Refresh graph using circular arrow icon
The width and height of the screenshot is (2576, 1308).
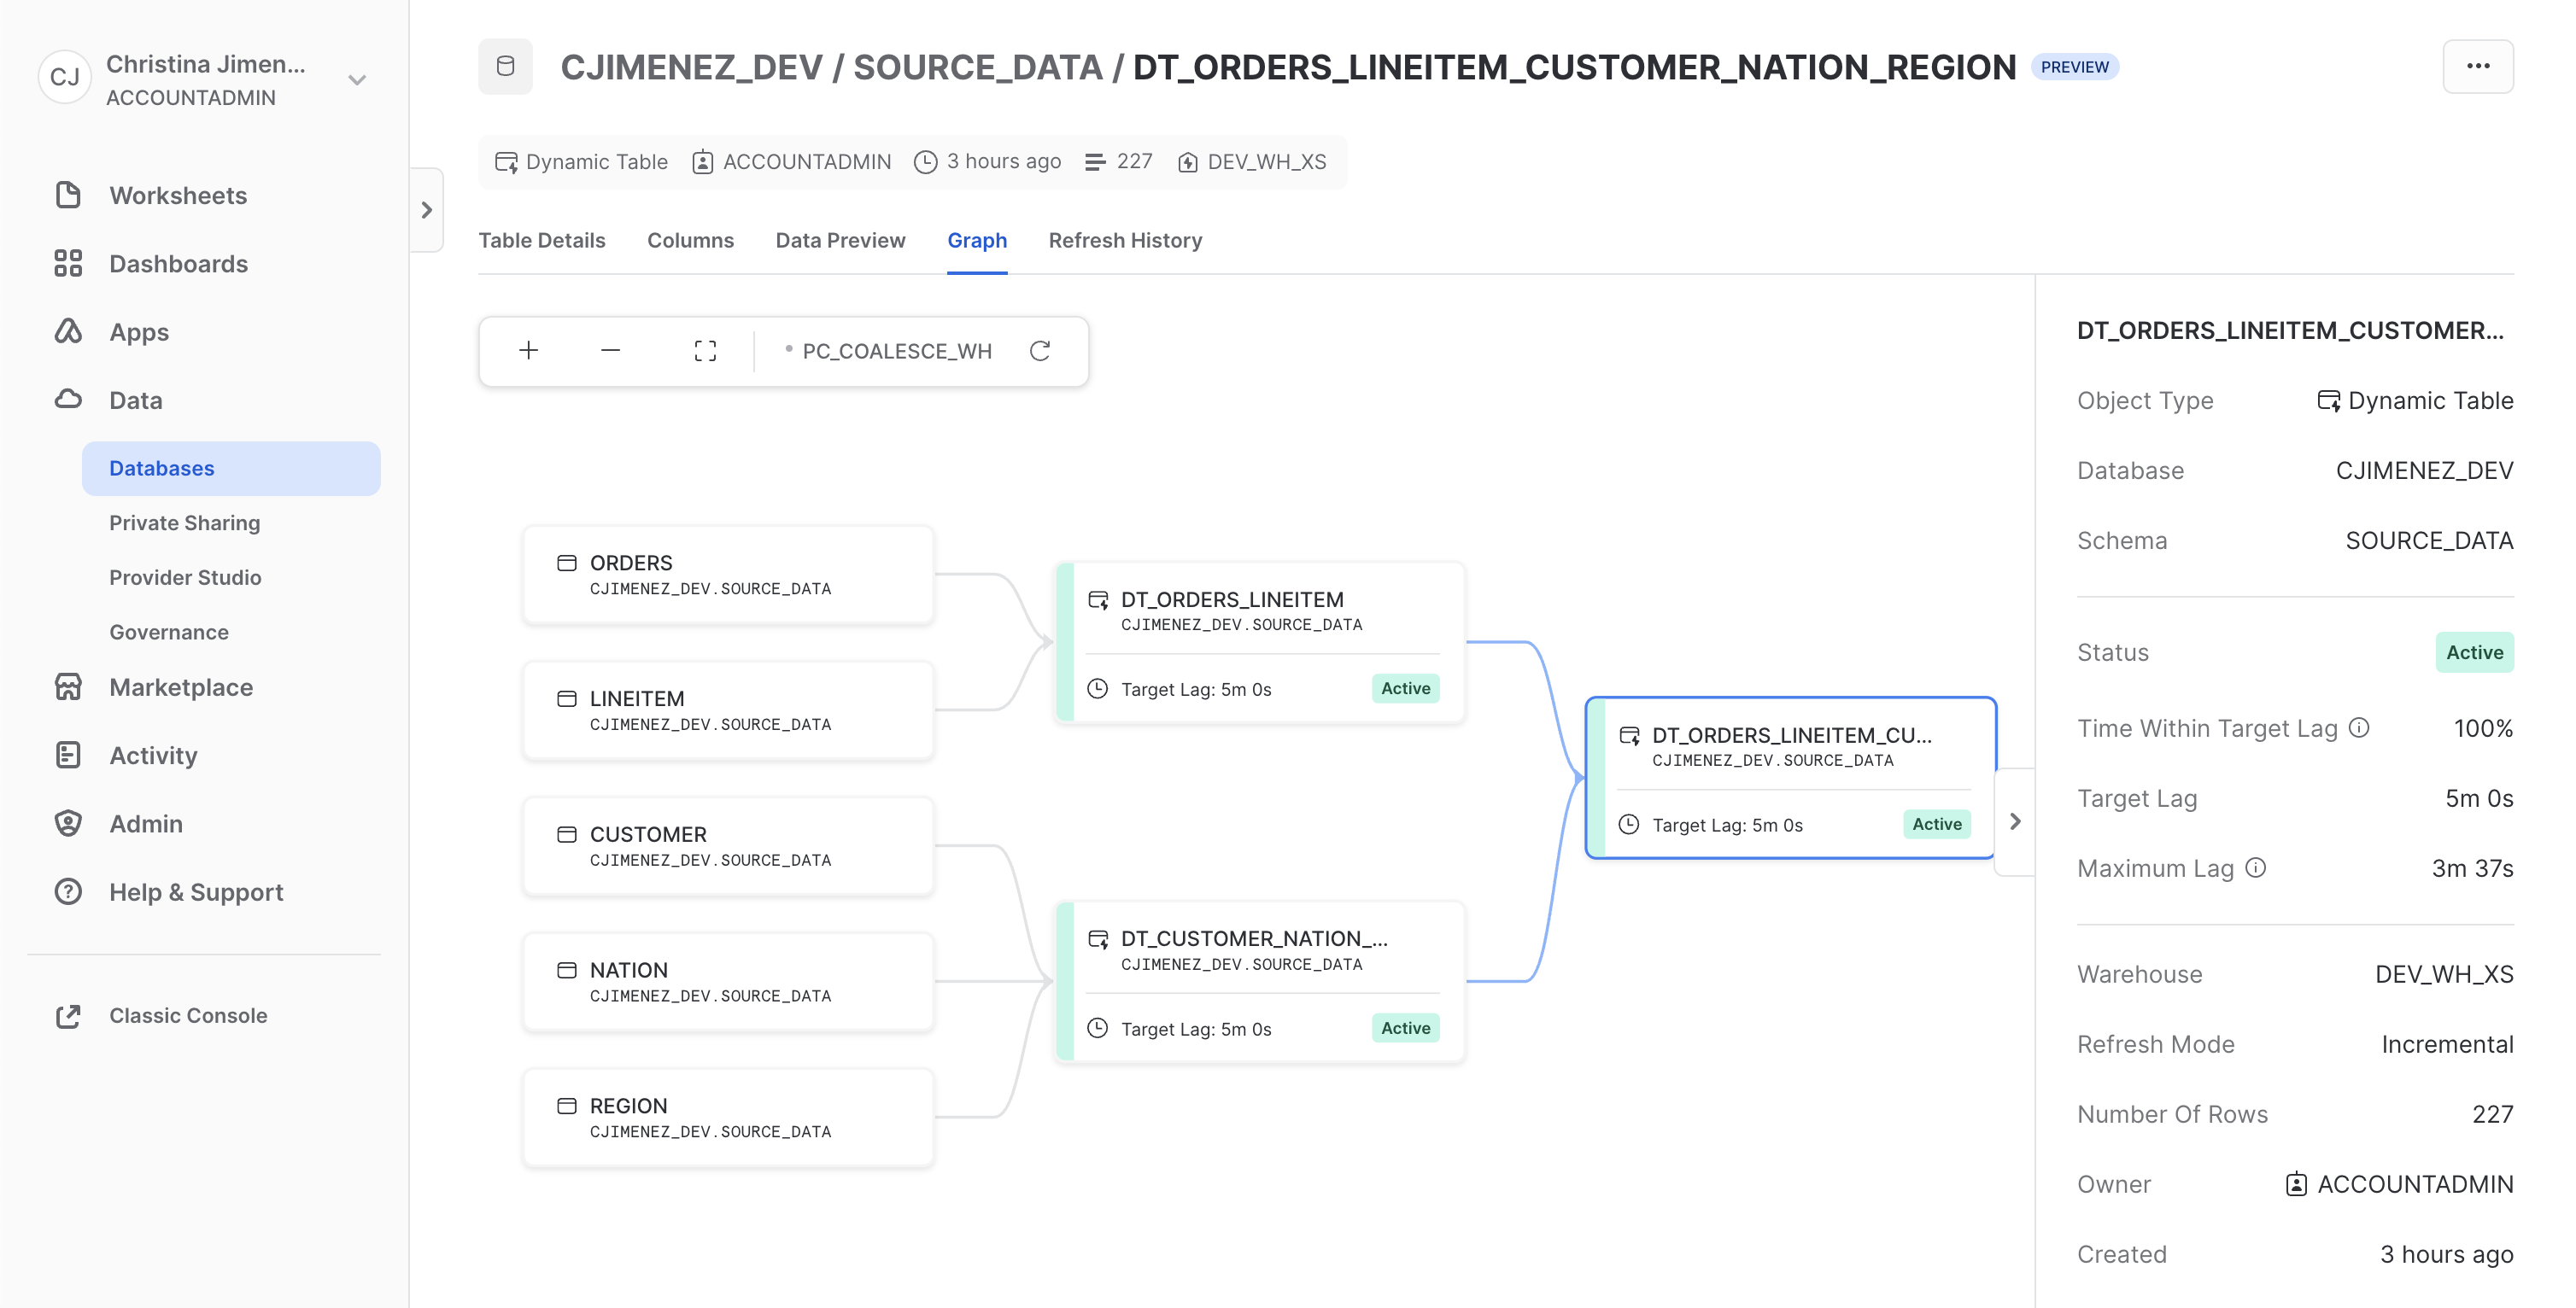(1040, 351)
